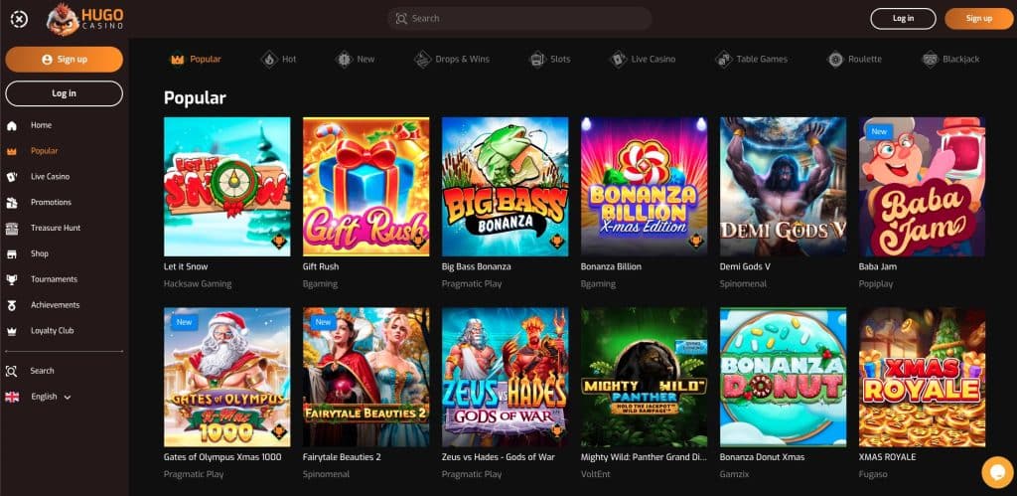This screenshot has height=496, width=1017.
Task: Go to Treasure Hunt page
Action: (56, 228)
